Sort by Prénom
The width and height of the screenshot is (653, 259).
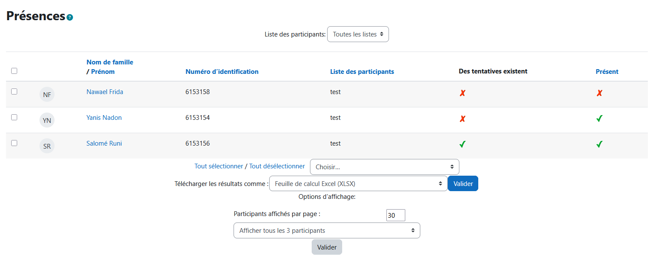click(x=103, y=72)
